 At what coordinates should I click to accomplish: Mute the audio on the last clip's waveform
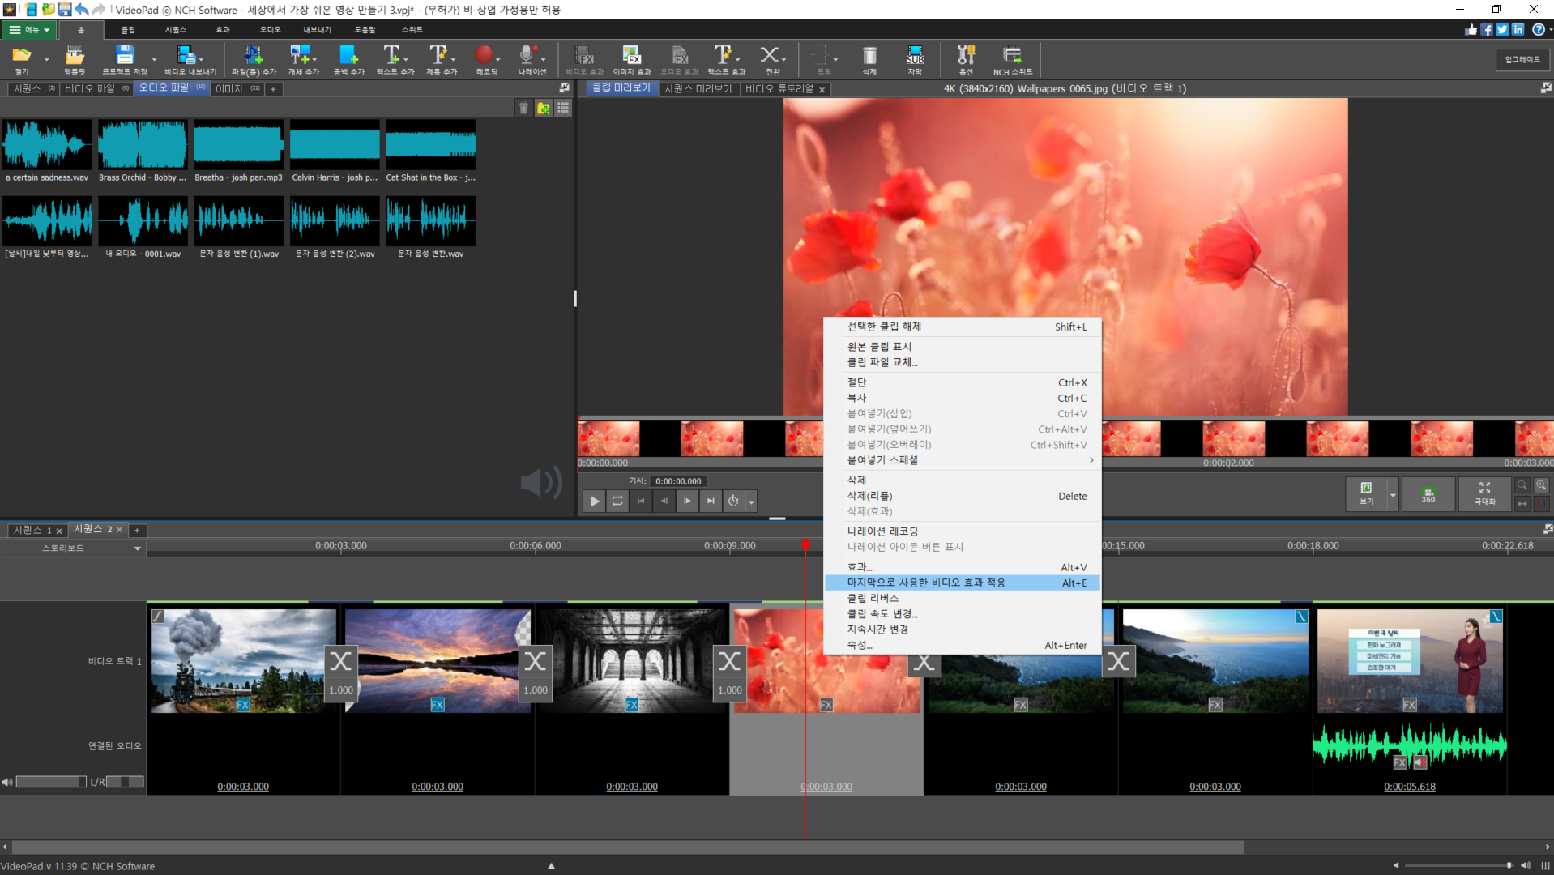click(1420, 762)
